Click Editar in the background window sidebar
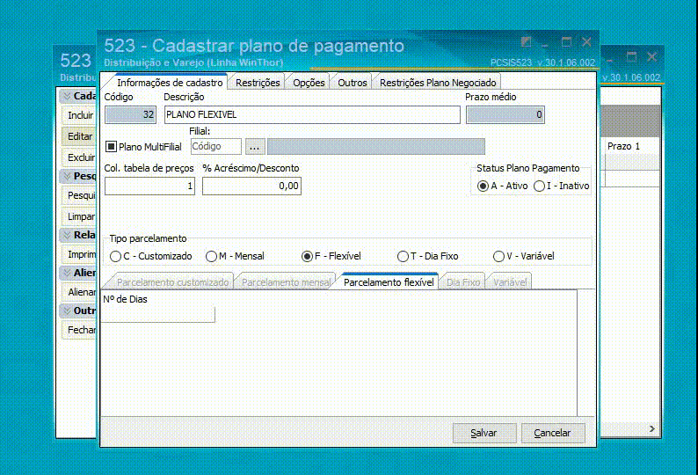 80,136
